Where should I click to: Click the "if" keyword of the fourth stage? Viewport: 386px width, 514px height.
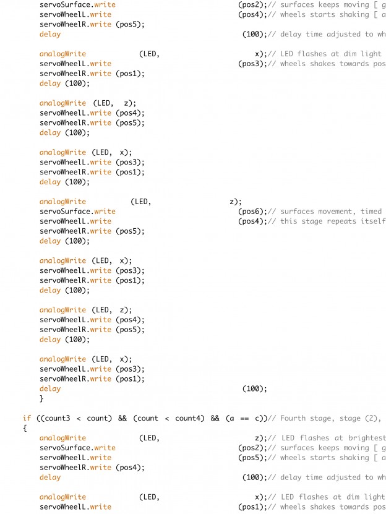(27, 418)
